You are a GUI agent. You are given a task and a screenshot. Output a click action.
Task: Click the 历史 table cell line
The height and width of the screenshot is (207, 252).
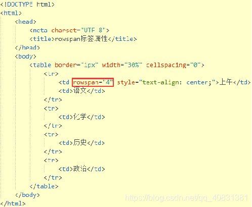click(x=81, y=143)
